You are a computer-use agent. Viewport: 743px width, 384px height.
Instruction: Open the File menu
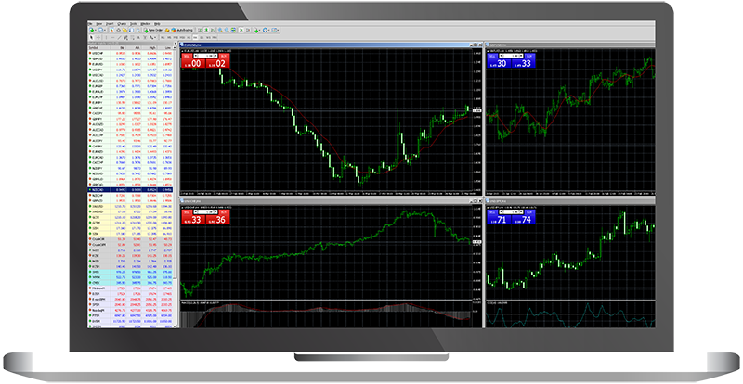click(x=92, y=24)
